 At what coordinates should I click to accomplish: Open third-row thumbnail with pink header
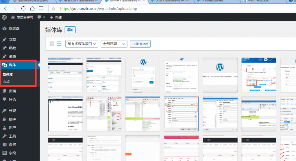[x=181, y=148]
